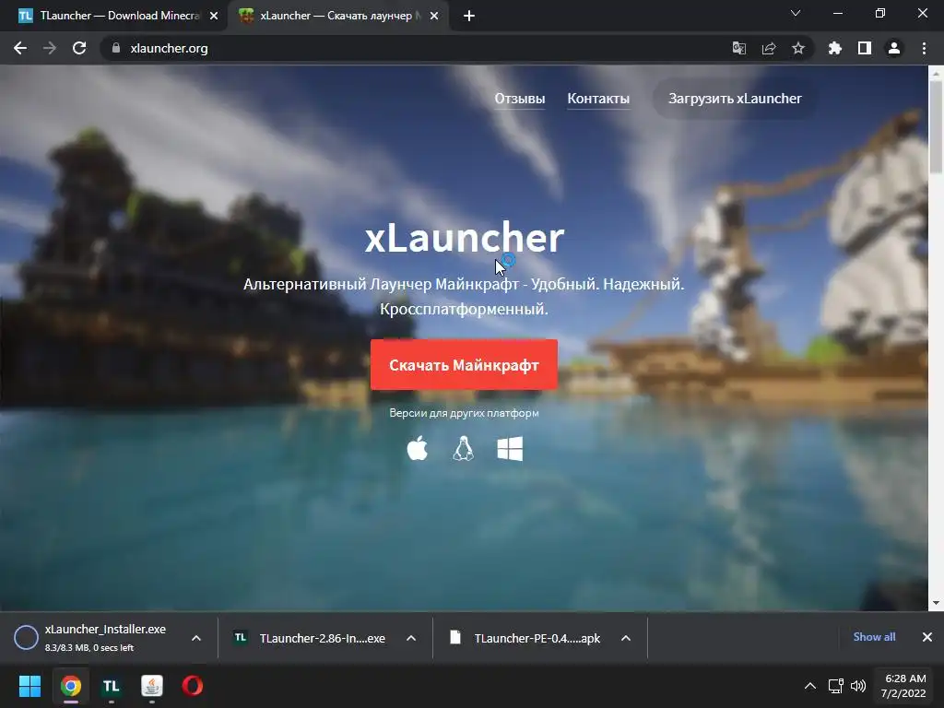The width and height of the screenshot is (944, 708).
Task: View site info via lock icon
Action: [116, 48]
